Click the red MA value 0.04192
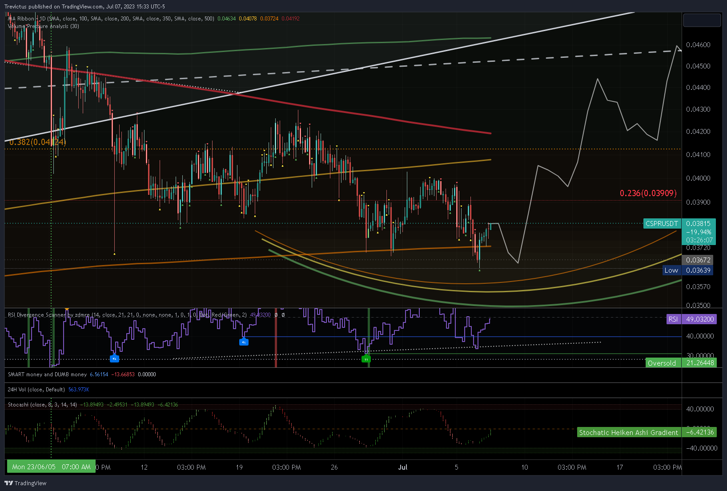This screenshot has height=491, width=727. 290,19
